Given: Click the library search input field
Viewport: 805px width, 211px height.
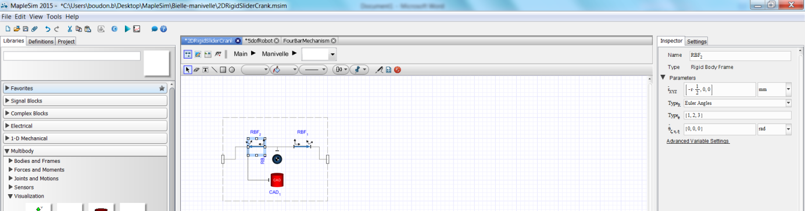Looking at the screenshot, I should tap(72, 56).
